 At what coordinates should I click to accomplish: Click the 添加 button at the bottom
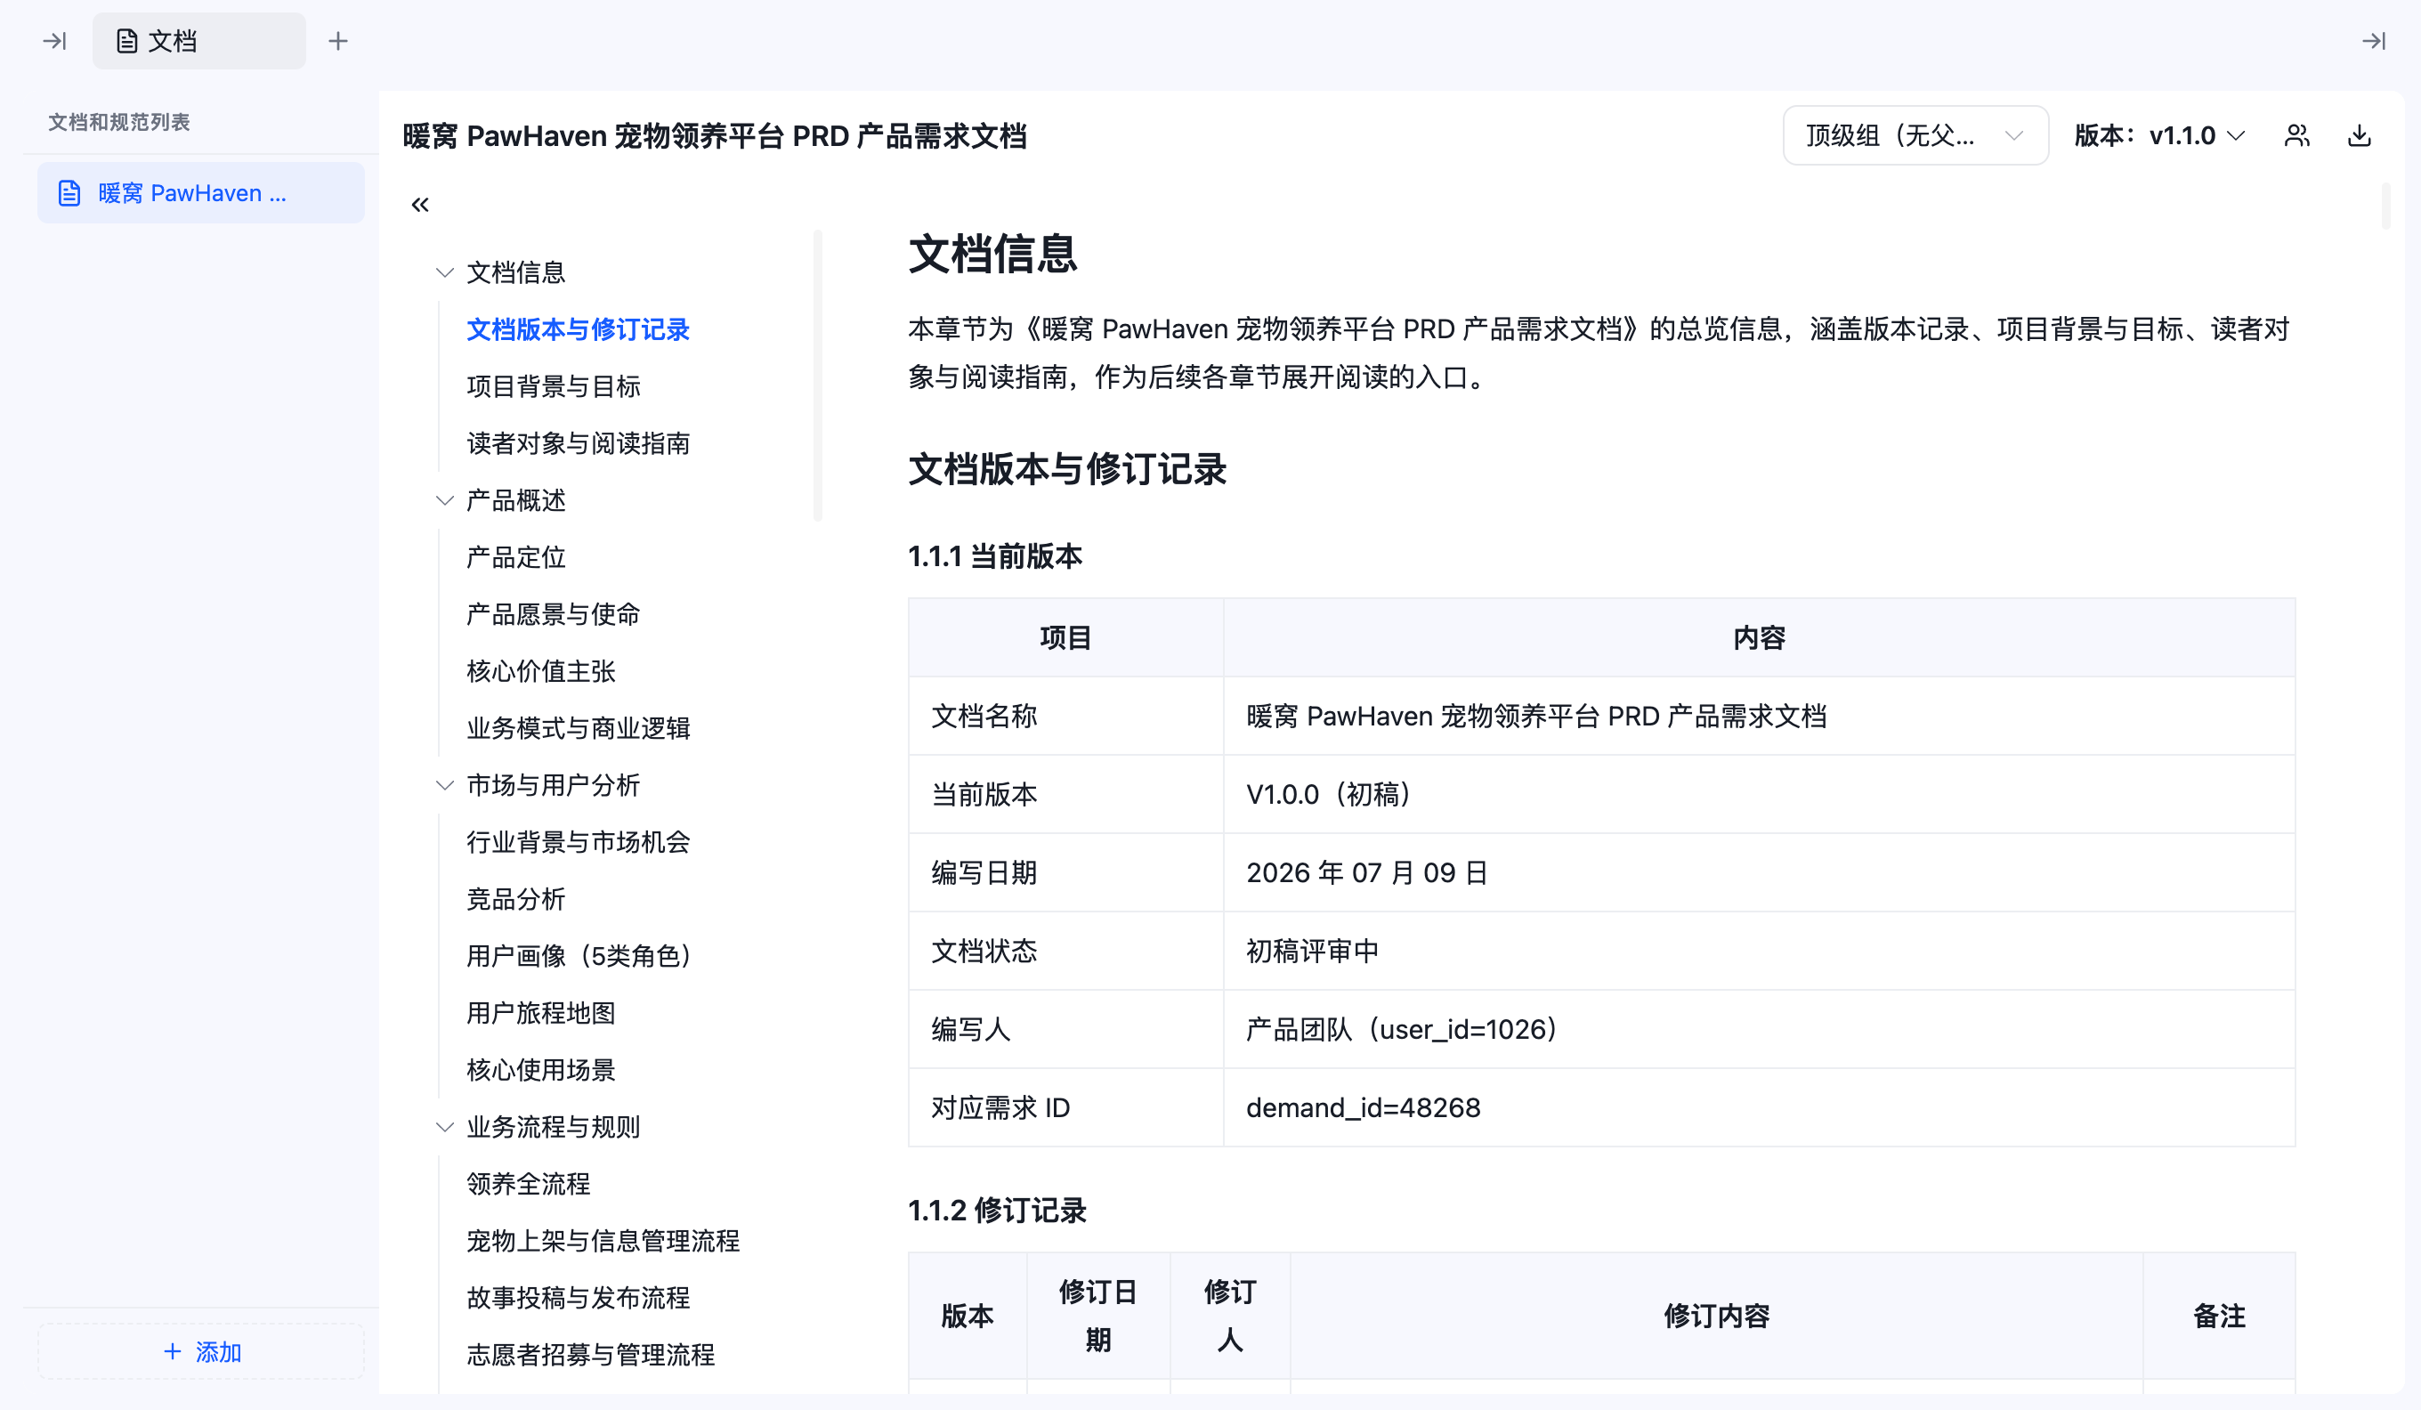click(x=201, y=1351)
